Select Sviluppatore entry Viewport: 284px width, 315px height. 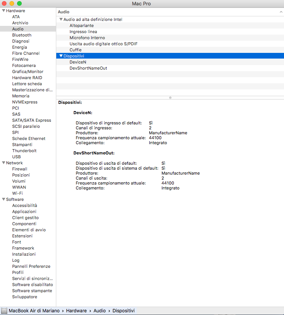24,297
